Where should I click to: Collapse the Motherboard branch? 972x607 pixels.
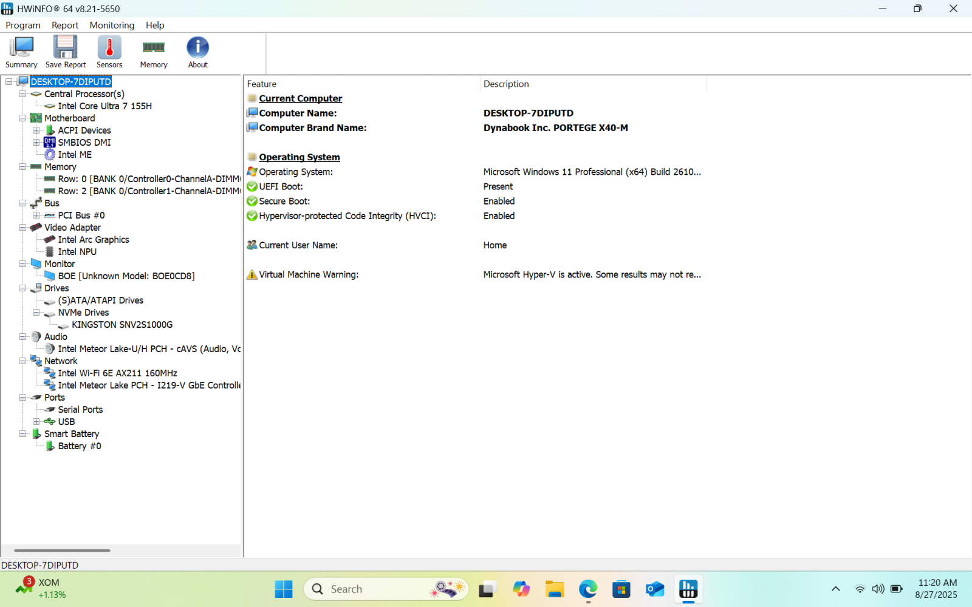22,118
